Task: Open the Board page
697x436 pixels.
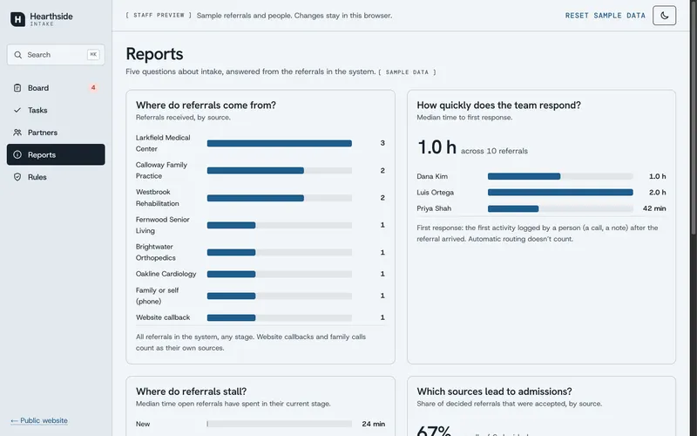Action: click(56, 88)
